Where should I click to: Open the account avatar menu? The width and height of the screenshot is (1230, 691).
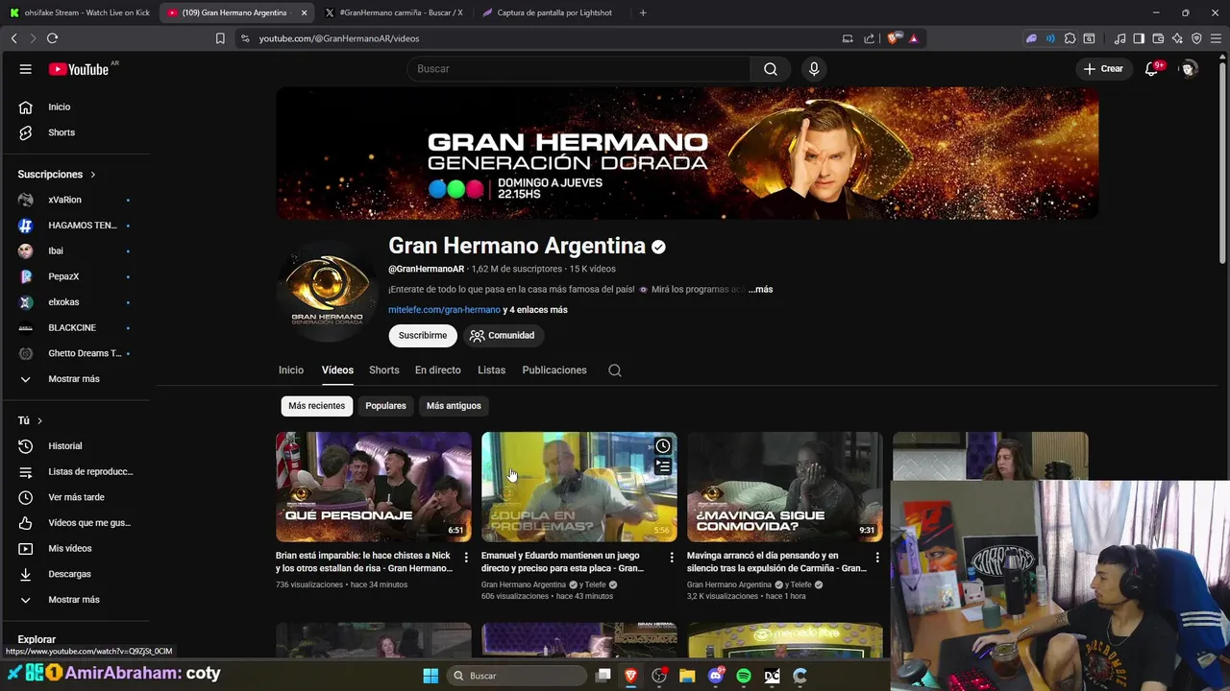[x=1189, y=69]
